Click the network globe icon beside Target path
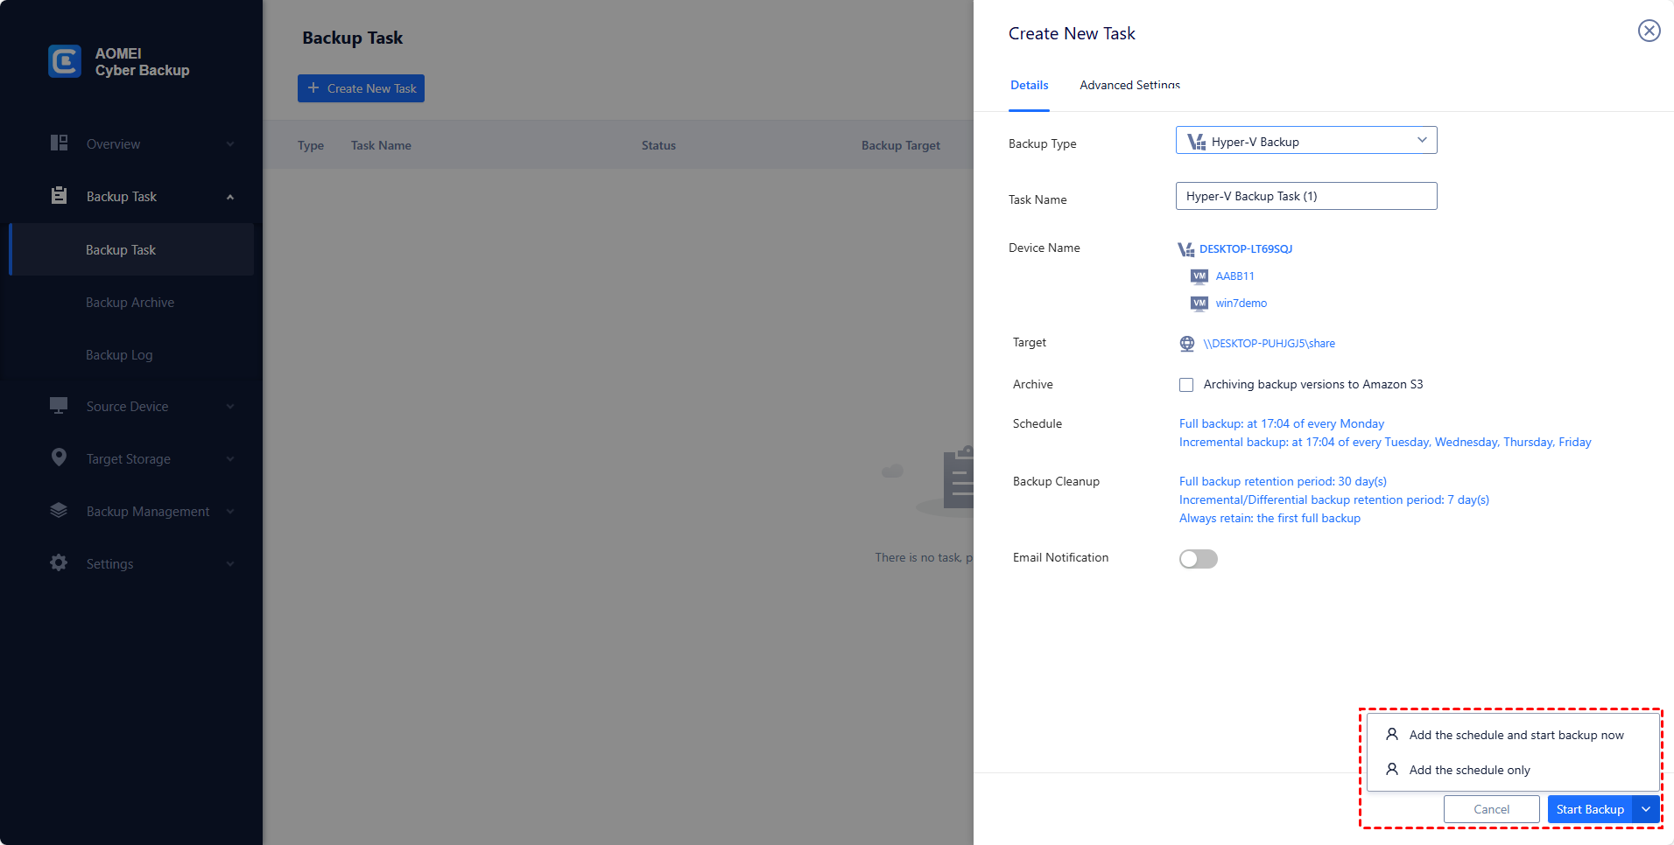The width and height of the screenshot is (1674, 845). point(1187,344)
